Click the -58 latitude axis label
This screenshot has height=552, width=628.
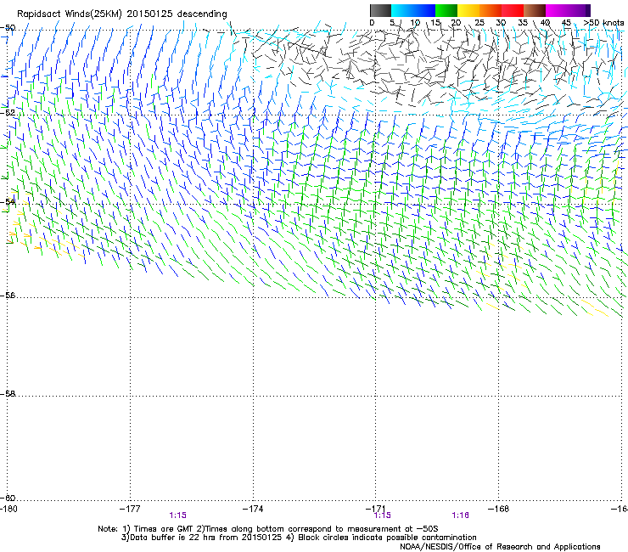click(8, 394)
